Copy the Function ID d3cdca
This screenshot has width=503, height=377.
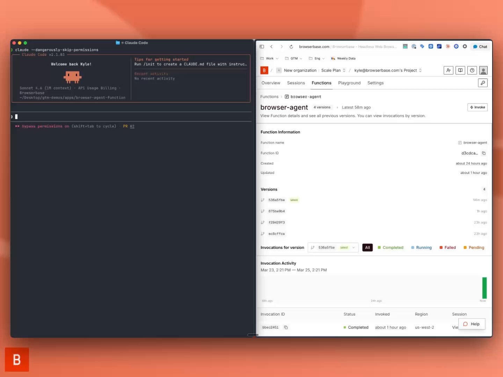point(484,153)
